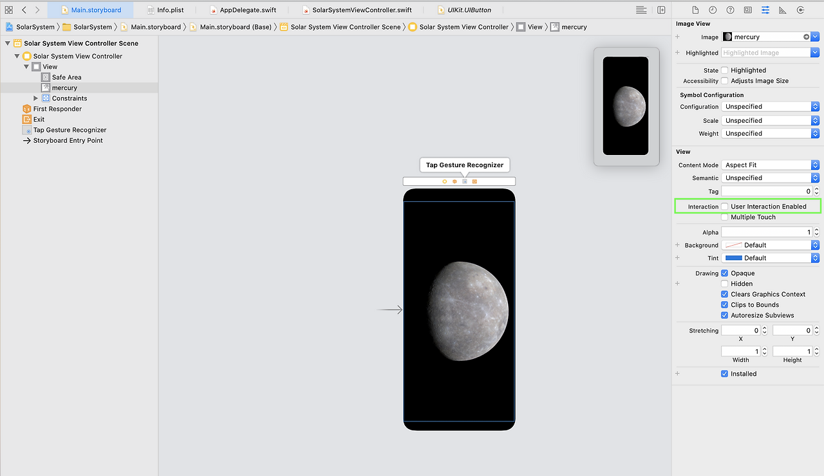
Task: Click the image reveal arrow beside mercury
Action: 806,37
